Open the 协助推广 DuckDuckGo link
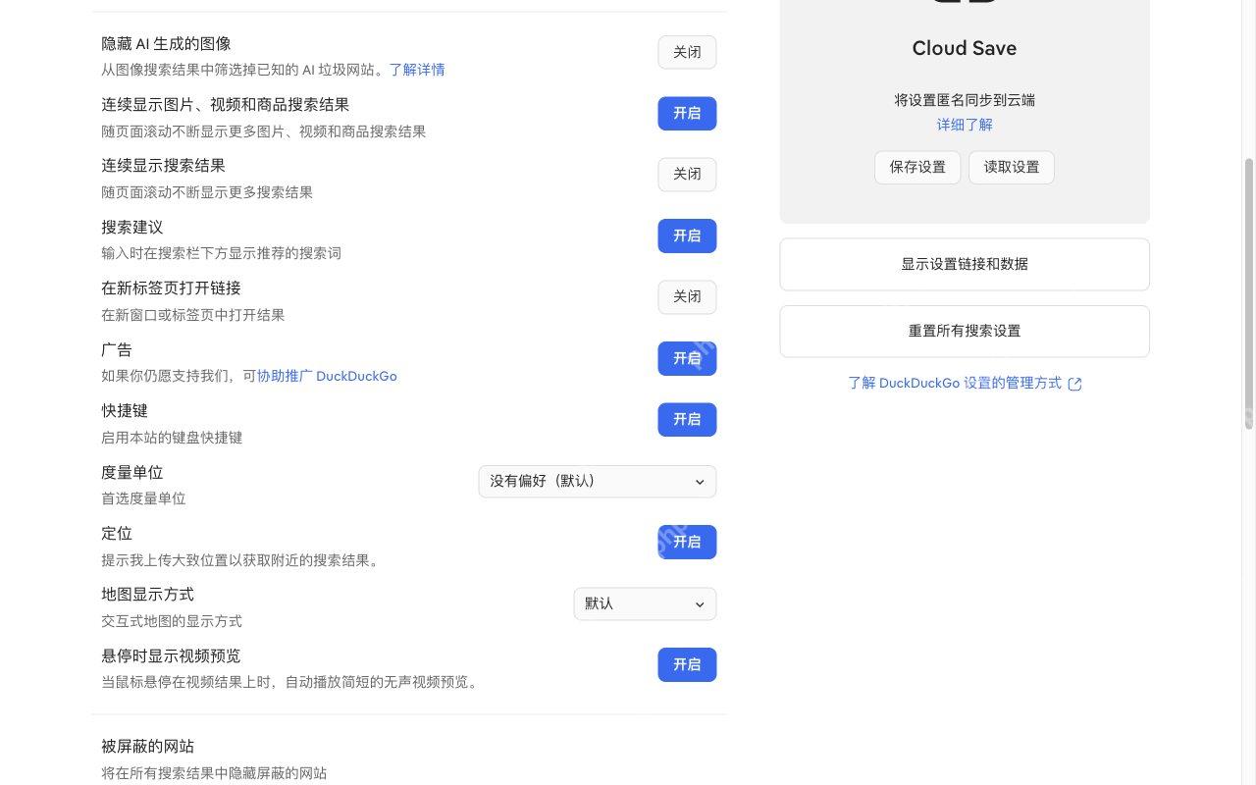The image size is (1256, 785). [x=327, y=376]
